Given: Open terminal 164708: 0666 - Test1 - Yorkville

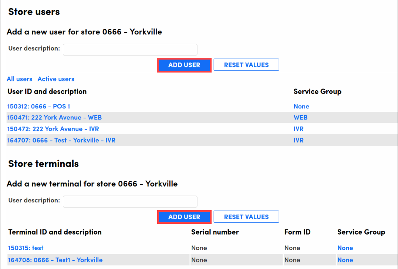Looking at the screenshot, I should pyautogui.click(x=55, y=260).
